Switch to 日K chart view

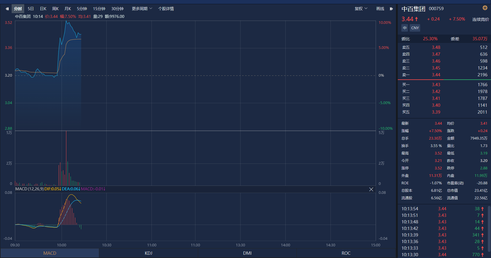click(x=43, y=9)
